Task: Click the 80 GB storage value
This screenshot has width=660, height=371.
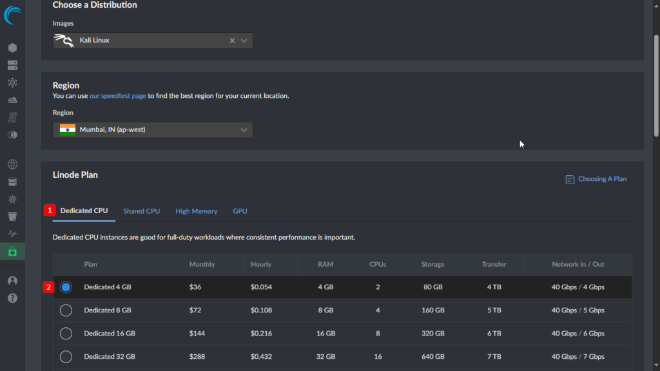Action: coord(432,287)
